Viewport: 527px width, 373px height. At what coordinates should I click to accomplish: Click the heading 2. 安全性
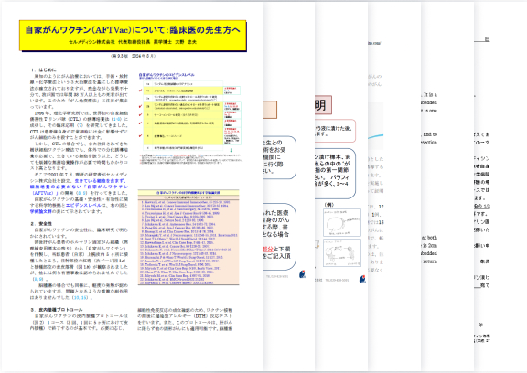(x=41, y=223)
